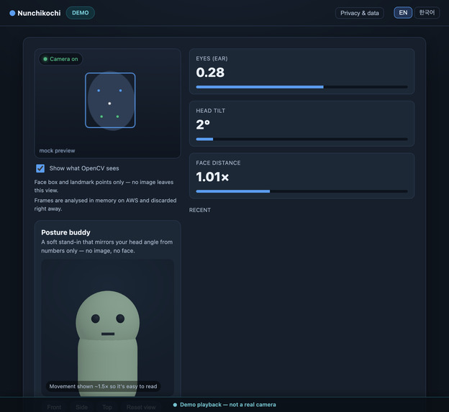Click the Nunchikochi blue dot logo
This screenshot has height=412, width=449.
click(12, 13)
